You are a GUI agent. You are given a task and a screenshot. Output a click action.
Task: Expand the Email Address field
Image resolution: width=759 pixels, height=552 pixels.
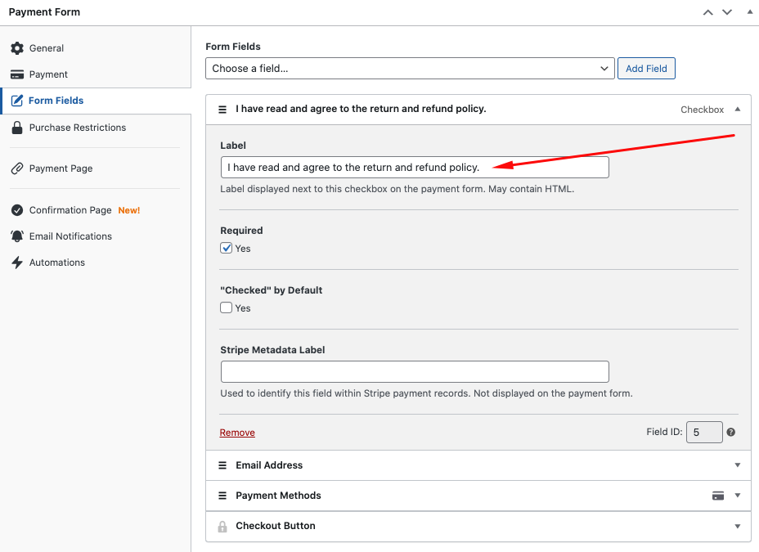pos(736,464)
